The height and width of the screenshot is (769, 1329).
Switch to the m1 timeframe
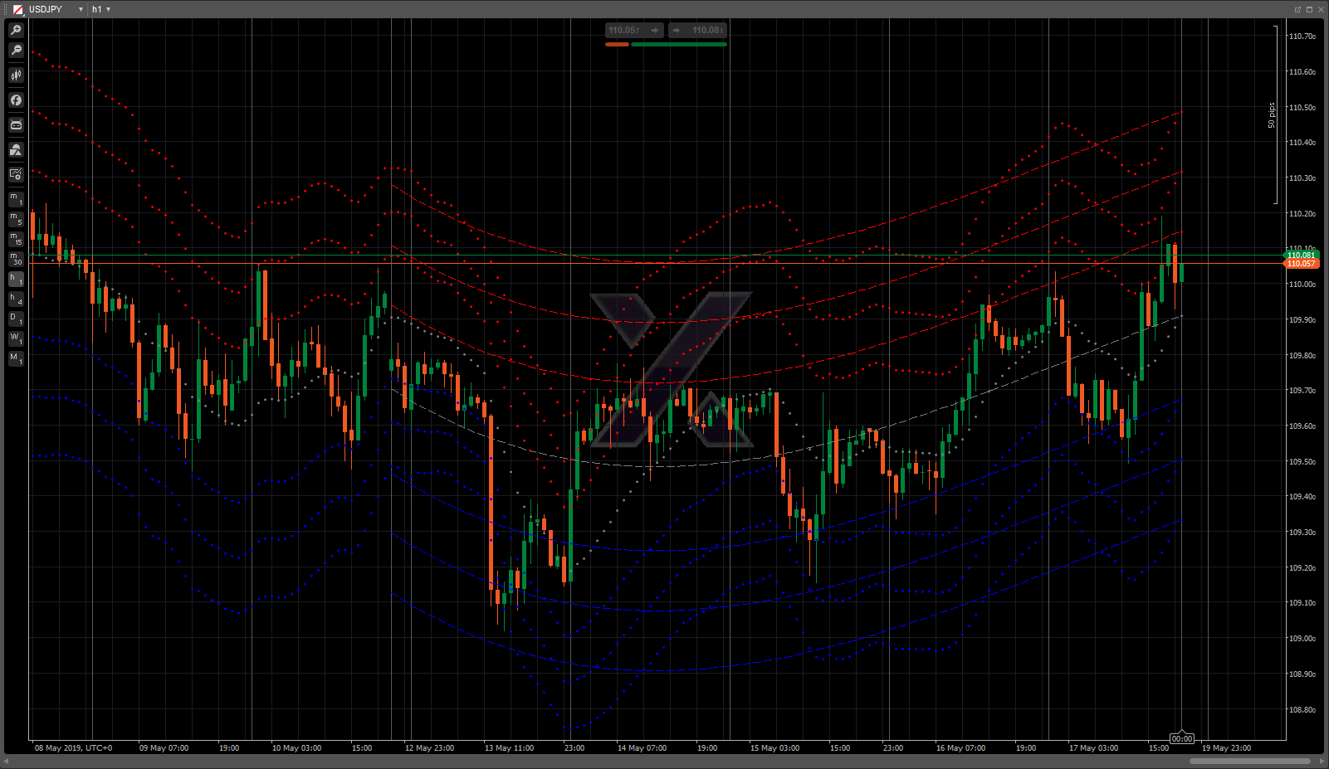point(16,199)
